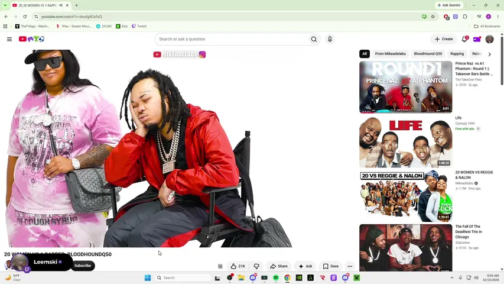Click the blue extension icon in Chrome toolbar
The image size is (504, 284).
[456, 17]
